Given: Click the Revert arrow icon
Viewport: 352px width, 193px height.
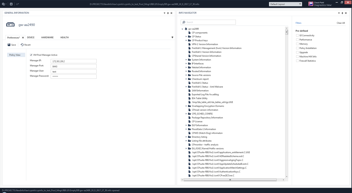Looking at the screenshot, I should tap(22, 45).
